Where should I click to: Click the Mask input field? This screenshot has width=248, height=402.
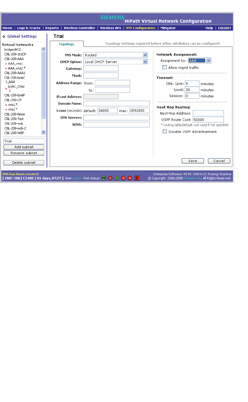[x=101, y=75]
